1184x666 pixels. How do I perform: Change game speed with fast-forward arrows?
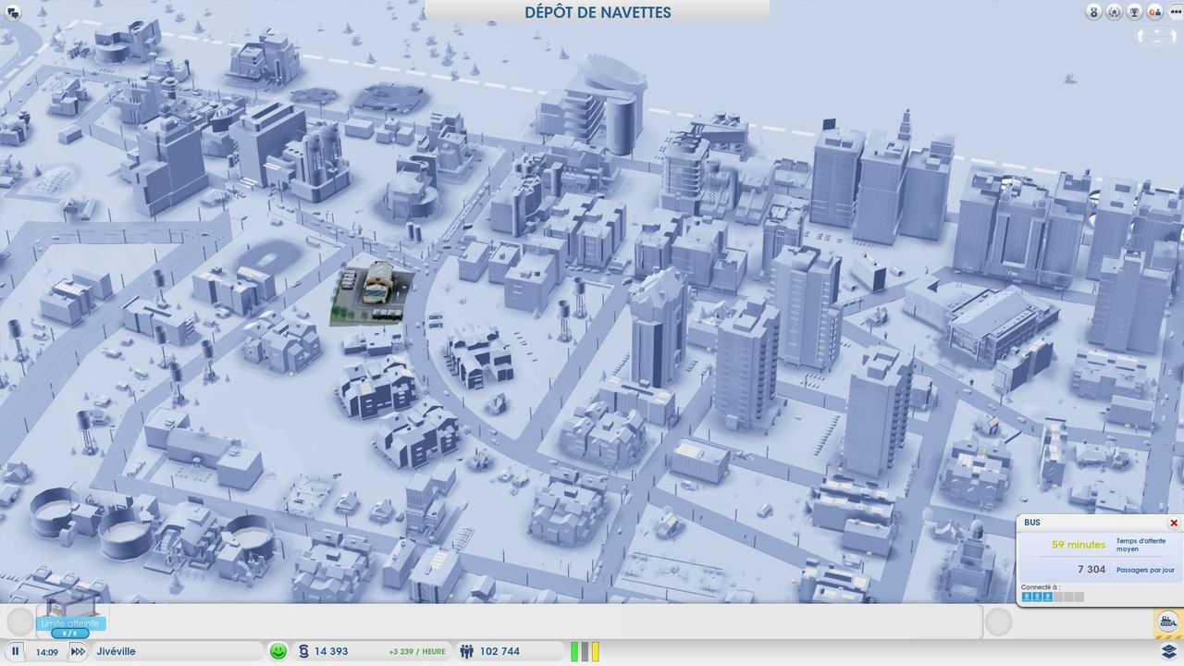click(78, 651)
